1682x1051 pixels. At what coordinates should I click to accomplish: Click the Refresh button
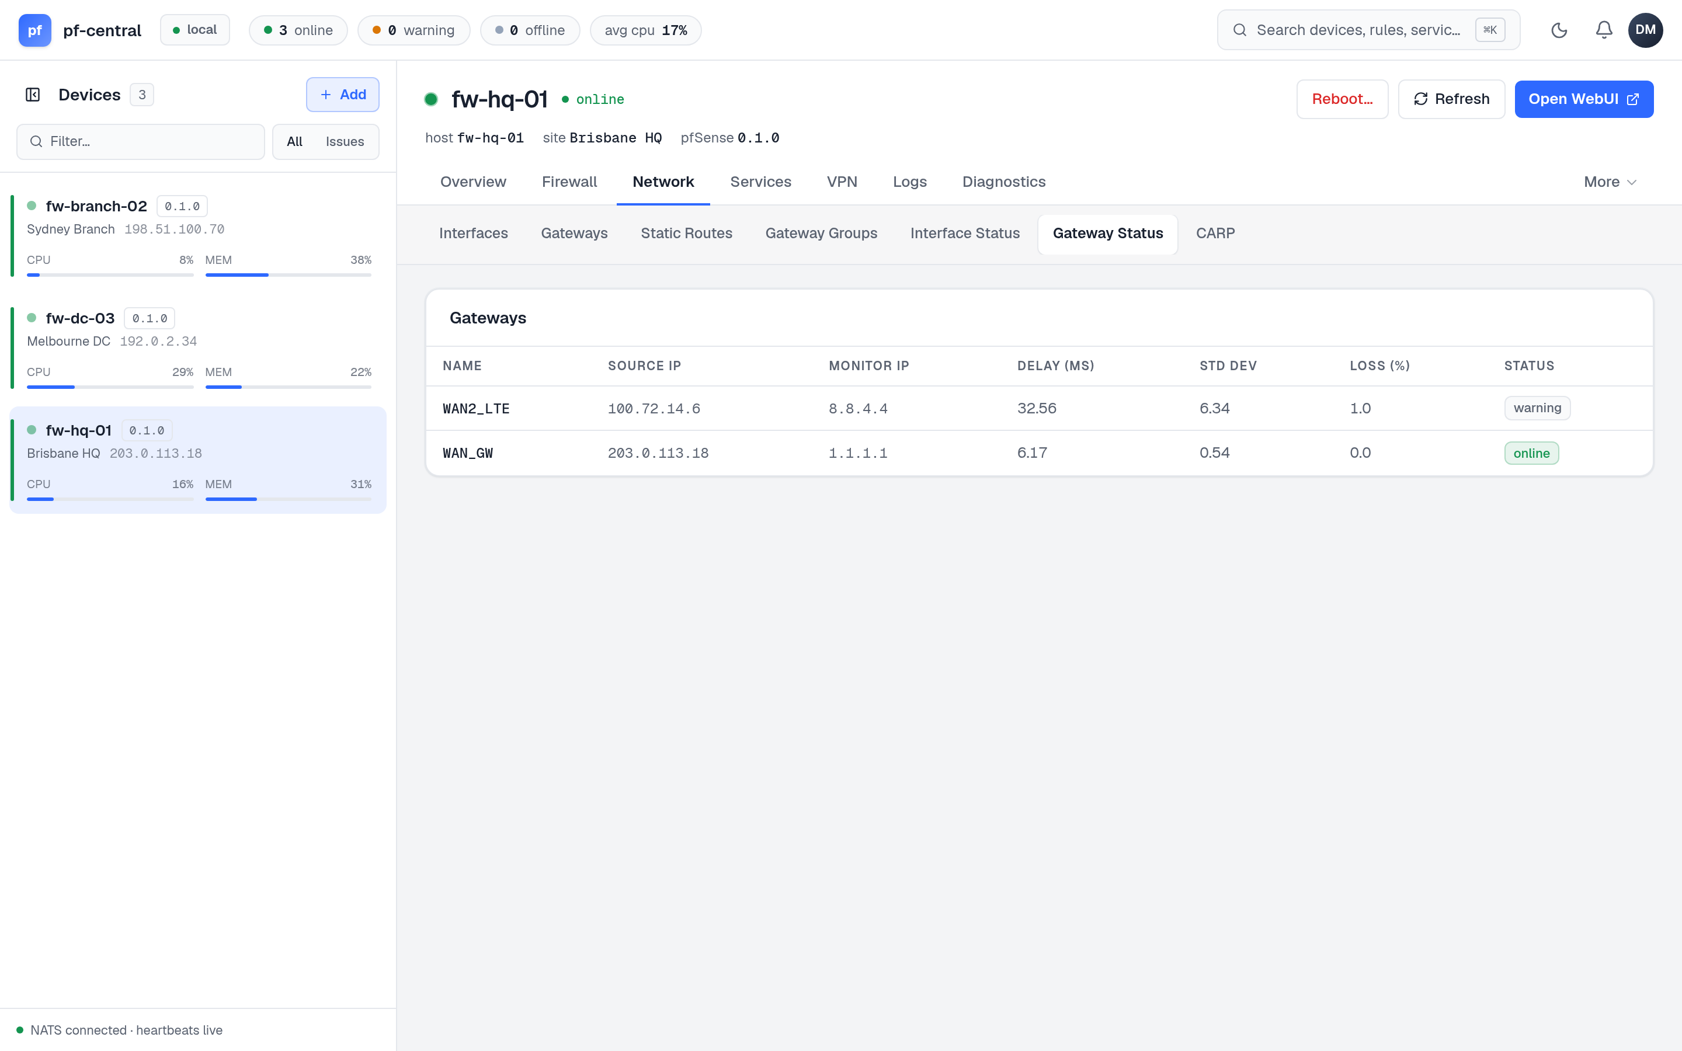[x=1451, y=99]
